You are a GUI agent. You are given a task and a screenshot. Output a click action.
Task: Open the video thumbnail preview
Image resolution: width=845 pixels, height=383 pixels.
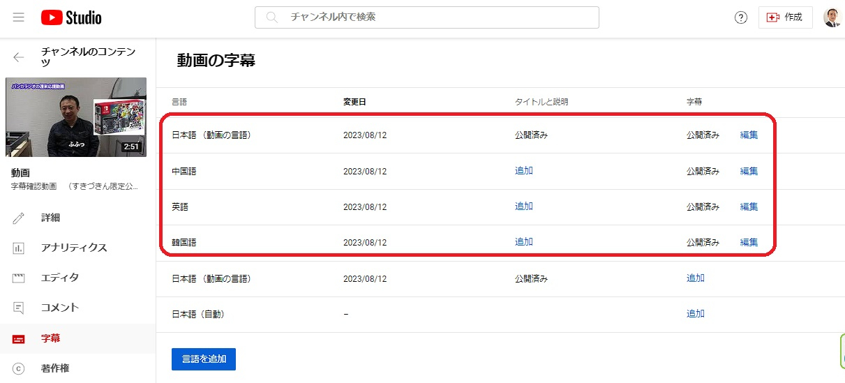point(76,117)
